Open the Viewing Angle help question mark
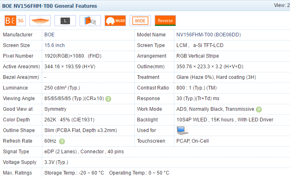Viewport: 290px width, 177px height. click(x=108, y=99)
